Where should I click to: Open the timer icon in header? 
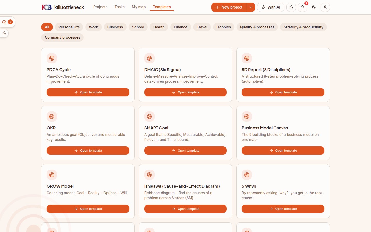[x=291, y=7]
